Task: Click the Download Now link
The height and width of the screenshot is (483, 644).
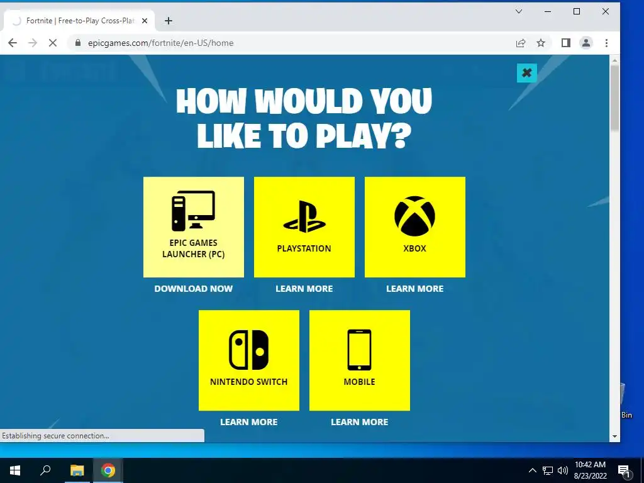Action: [194, 289]
